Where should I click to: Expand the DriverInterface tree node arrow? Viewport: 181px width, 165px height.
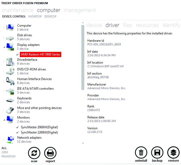click(4, 62)
